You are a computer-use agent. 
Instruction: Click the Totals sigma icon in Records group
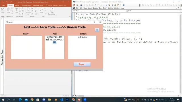coord(36,8)
